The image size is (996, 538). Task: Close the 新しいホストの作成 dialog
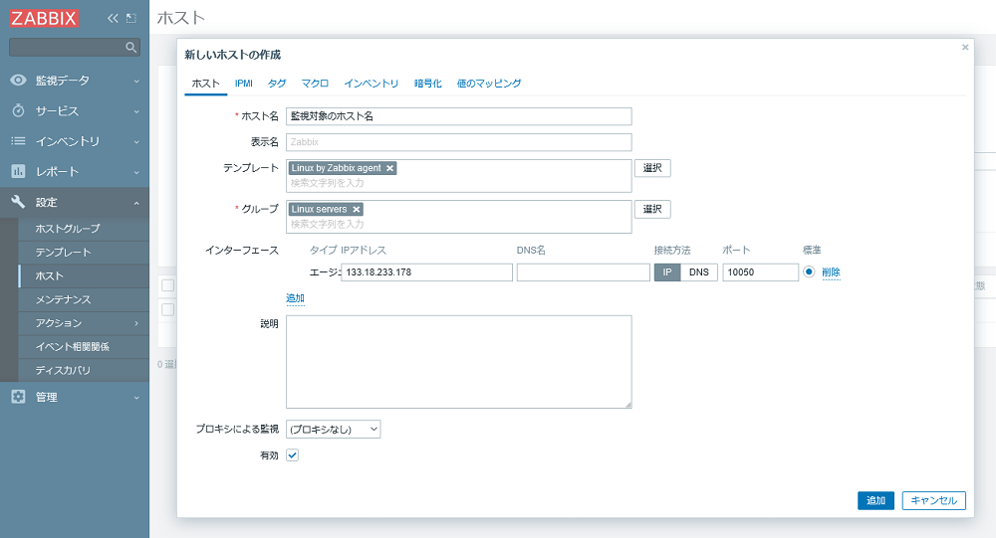[x=965, y=47]
